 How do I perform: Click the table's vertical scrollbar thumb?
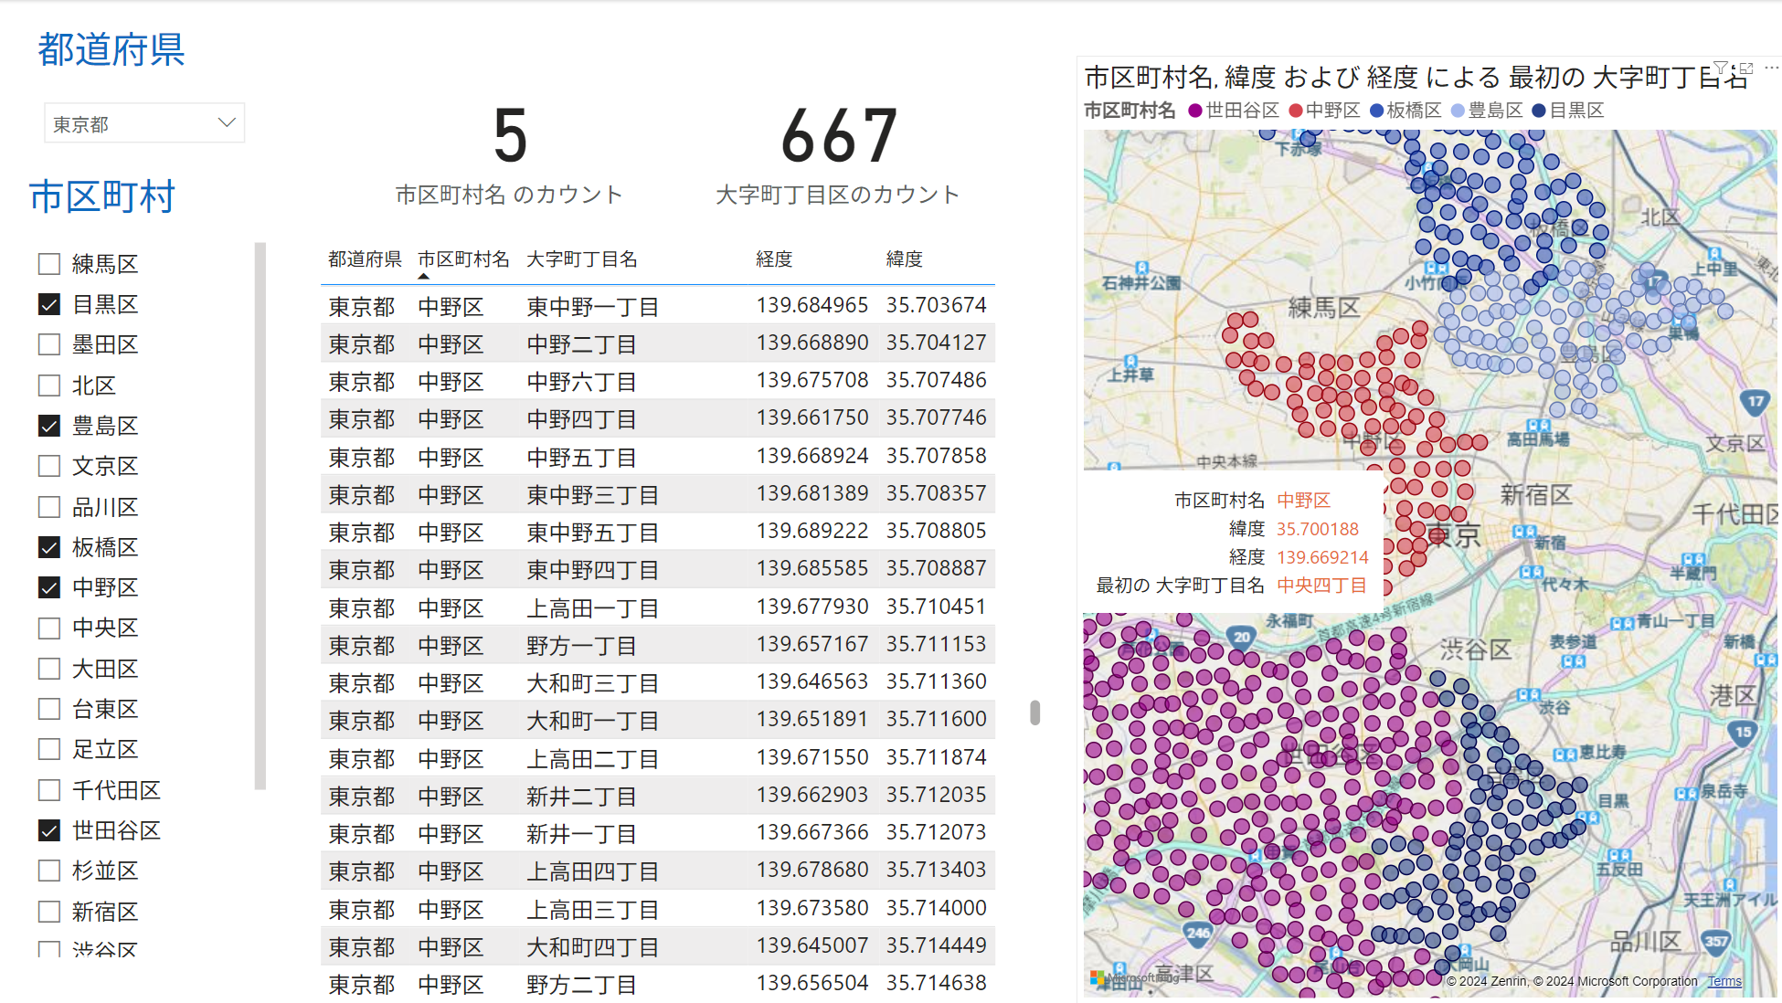point(1034,713)
